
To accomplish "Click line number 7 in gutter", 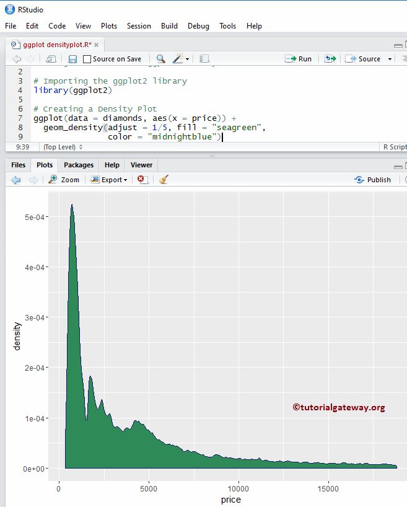I will tap(20, 118).
